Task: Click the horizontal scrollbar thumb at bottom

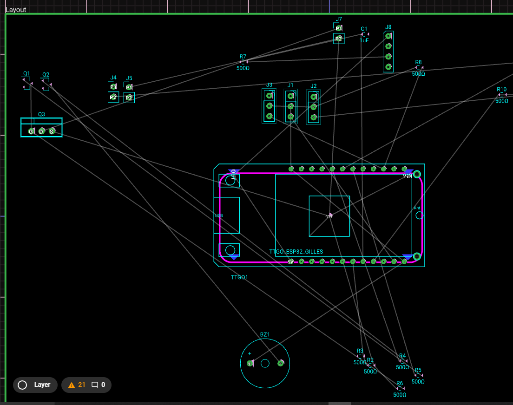Action: click(340, 403)
